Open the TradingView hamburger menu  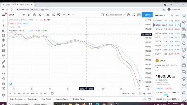pyautogui.click(x=4, y=15)
